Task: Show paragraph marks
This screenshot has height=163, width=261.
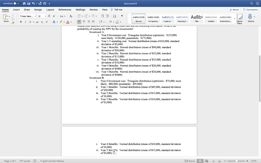Action: (x=122, y=16)
